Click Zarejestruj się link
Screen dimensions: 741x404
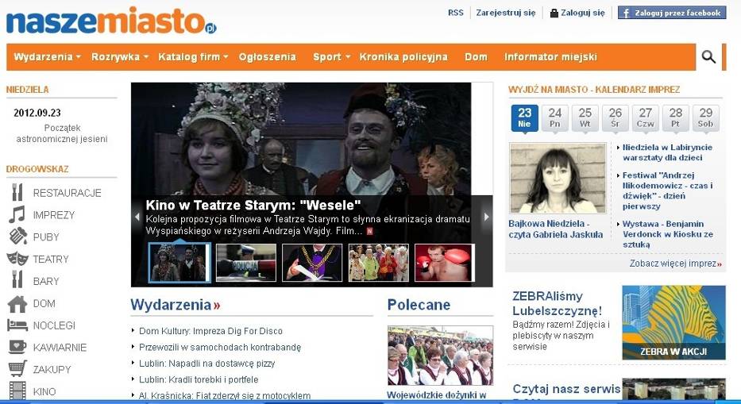pyautogui.click(x=506, y=13)
